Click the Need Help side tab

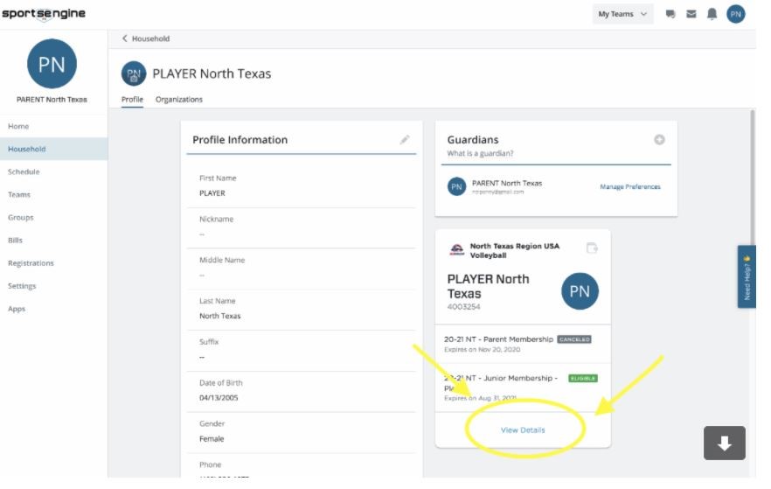point(747,277)
